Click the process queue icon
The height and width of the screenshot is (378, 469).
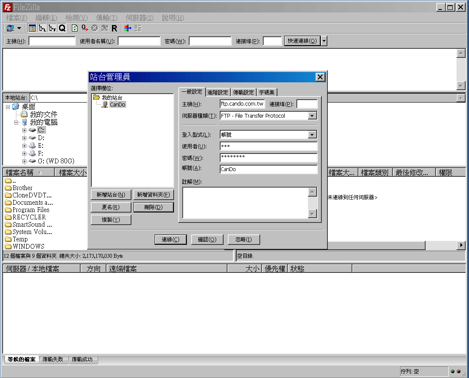click(x=85, y=28)
